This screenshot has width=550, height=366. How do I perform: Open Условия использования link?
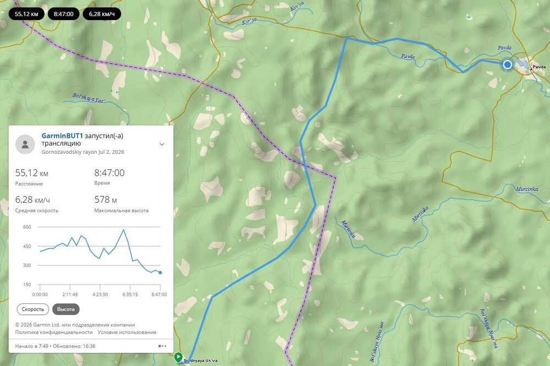127,332
